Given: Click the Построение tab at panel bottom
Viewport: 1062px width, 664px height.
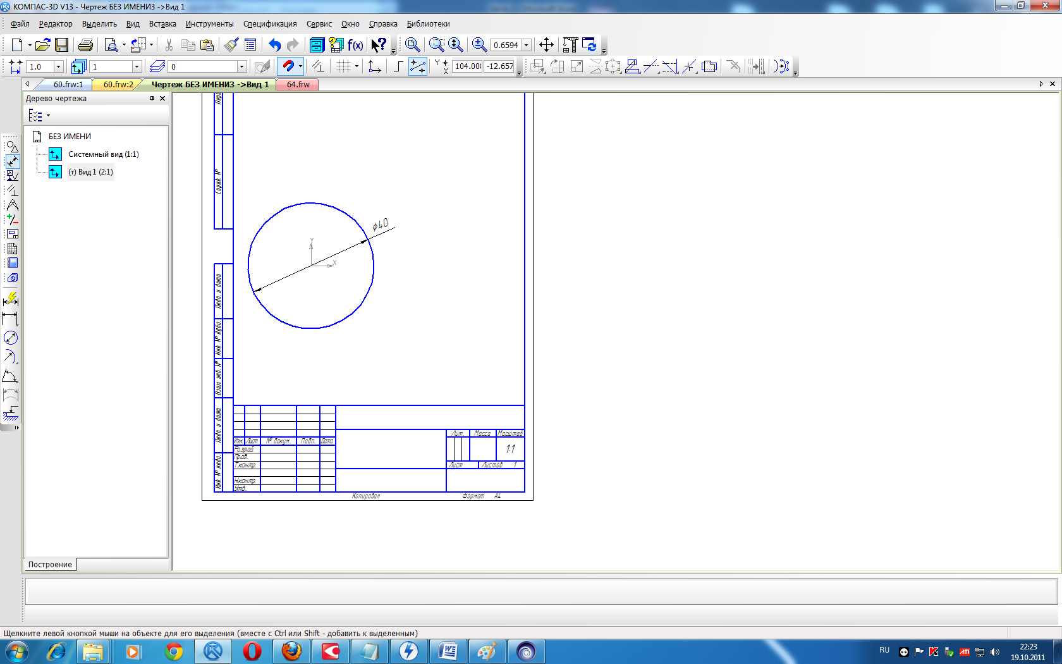Looking at the screenshot, I should (50, 565).
